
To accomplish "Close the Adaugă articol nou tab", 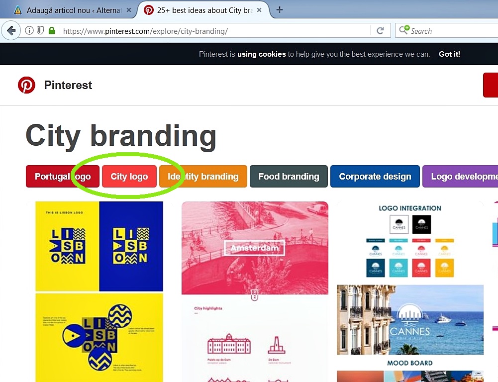I will (129, 10).
